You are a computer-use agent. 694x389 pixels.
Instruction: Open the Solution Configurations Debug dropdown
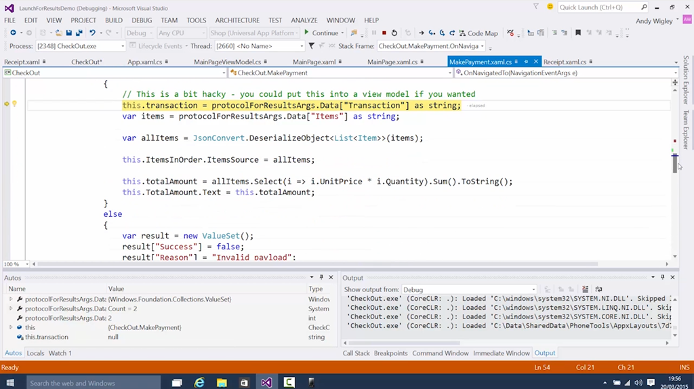point(139,33)
